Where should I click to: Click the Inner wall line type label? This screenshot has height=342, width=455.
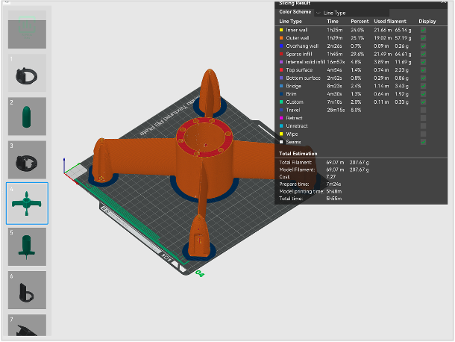[297, 30]
